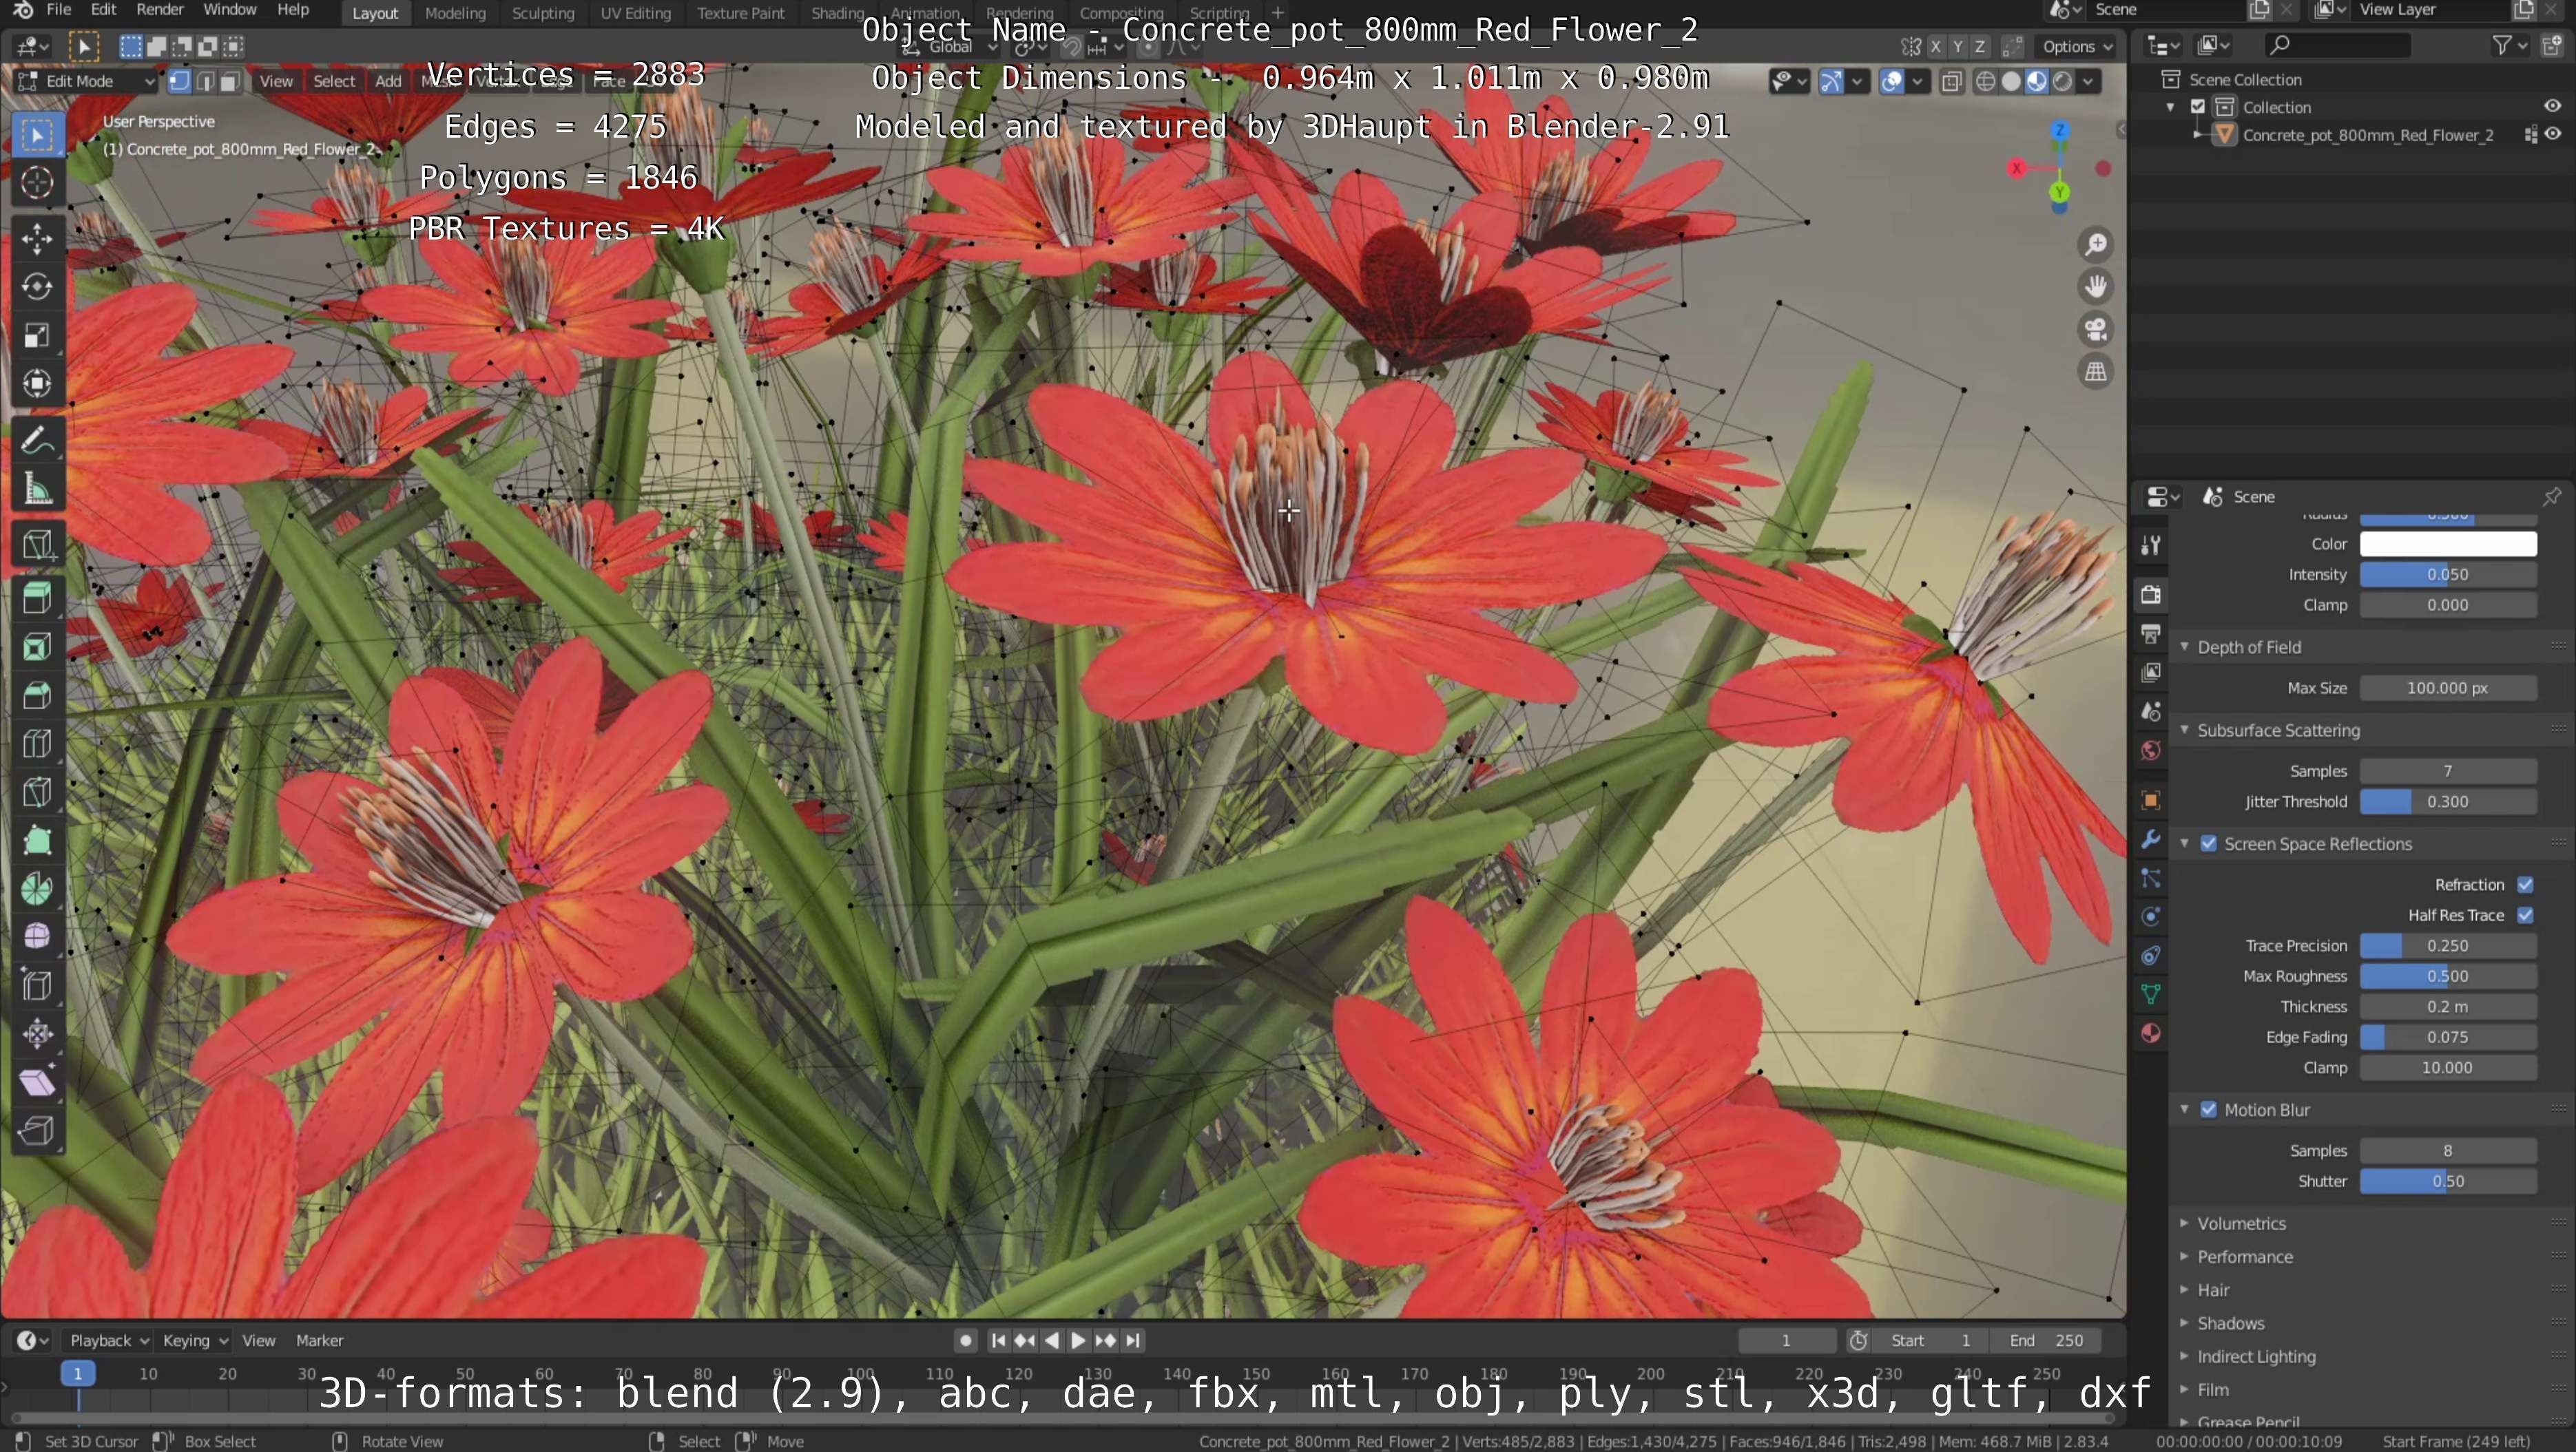Select the Rip Region tool

click(x=37, y=1131)
